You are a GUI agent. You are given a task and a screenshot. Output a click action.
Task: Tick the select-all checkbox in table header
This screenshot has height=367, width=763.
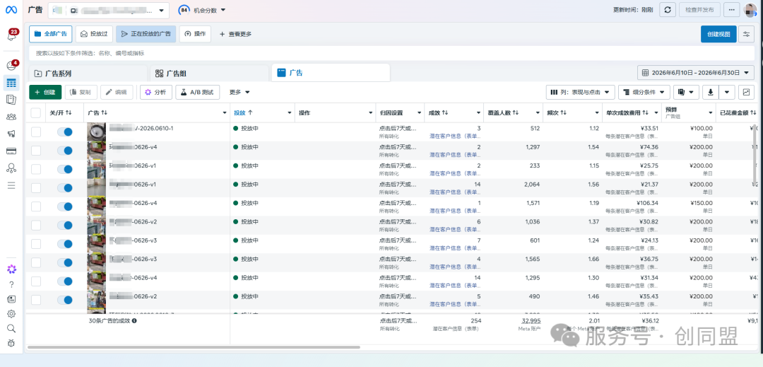tap(36, 112)
